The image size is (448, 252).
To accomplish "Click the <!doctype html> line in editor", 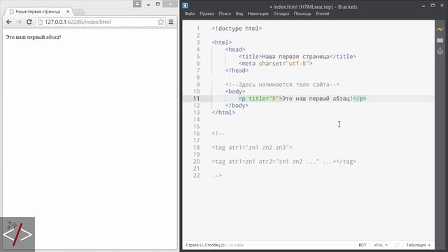I will point(237,29).
